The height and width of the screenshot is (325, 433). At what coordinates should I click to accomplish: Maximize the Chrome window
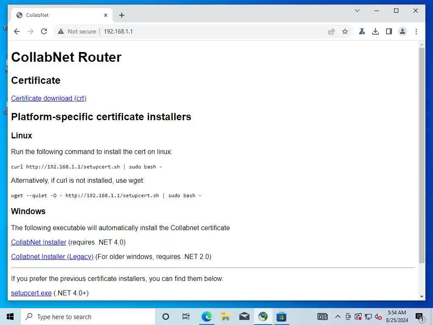pos(396,11)
